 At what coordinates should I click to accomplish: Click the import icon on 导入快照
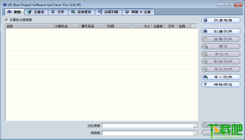[x=205, y=77]
